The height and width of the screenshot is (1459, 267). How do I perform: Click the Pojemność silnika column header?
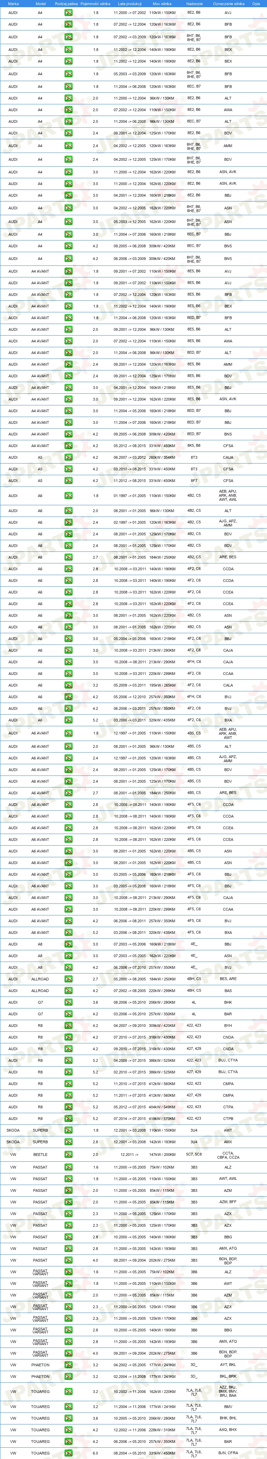[95, 3]
